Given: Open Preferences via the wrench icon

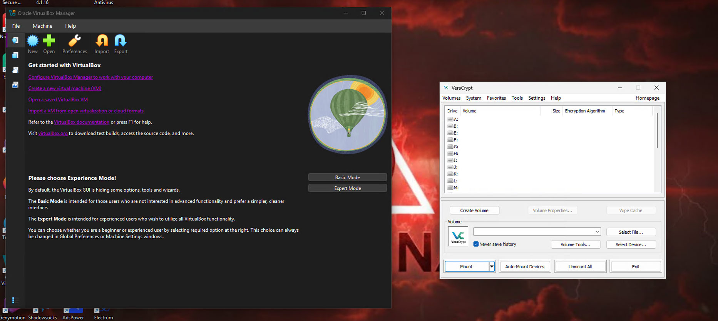Looking at the screenshot, I should (75, 41).
